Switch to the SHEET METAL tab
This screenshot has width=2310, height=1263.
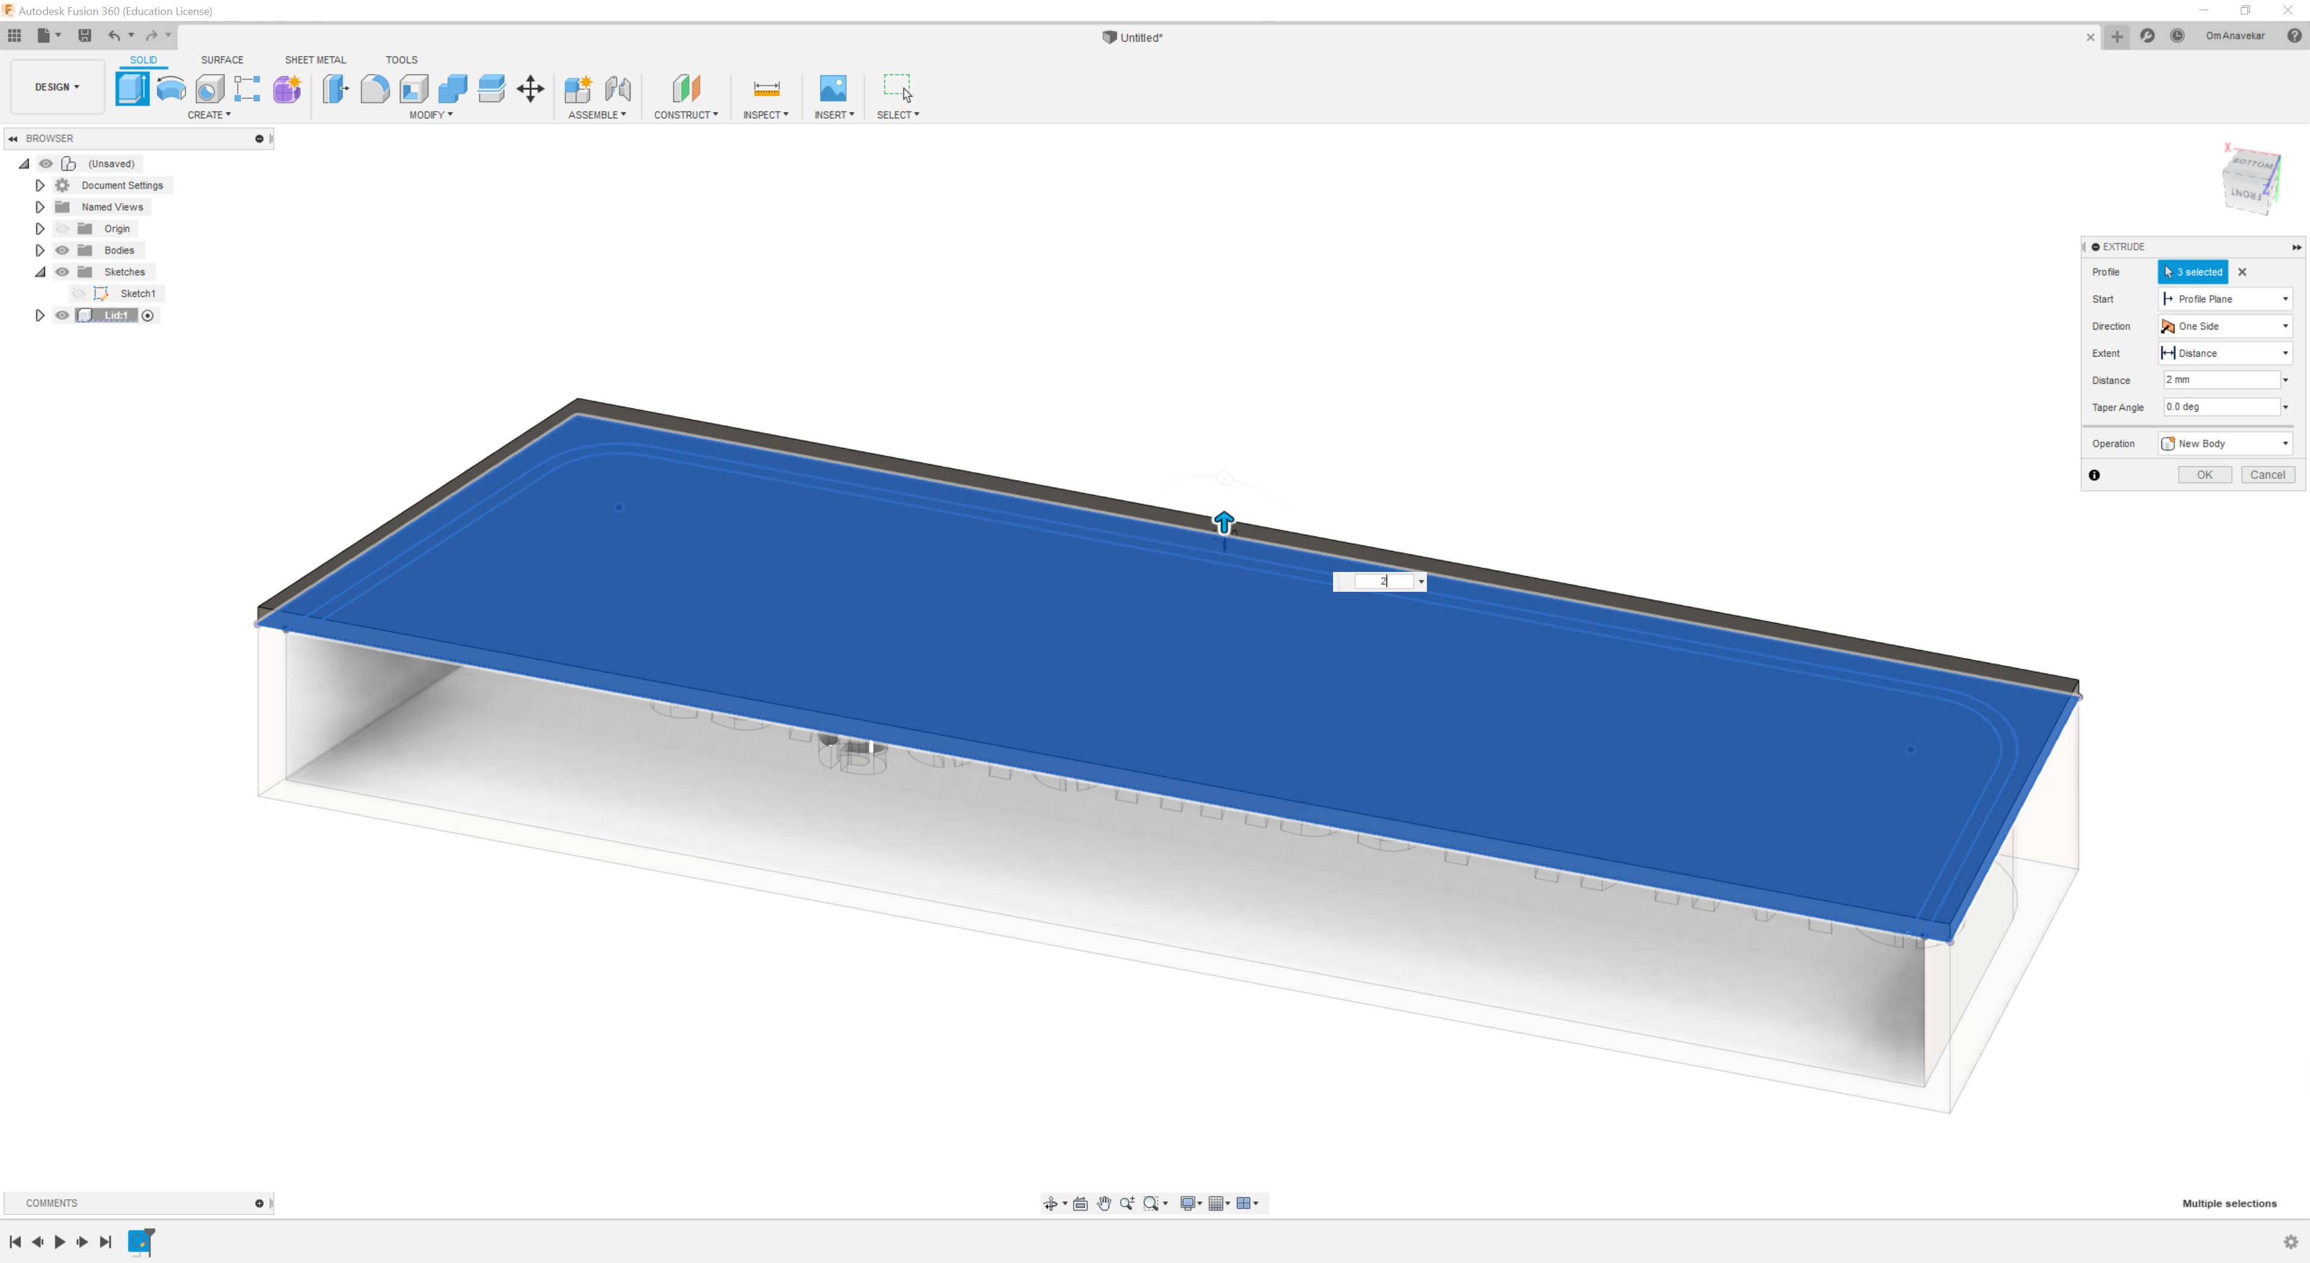[x=315, y=59]
